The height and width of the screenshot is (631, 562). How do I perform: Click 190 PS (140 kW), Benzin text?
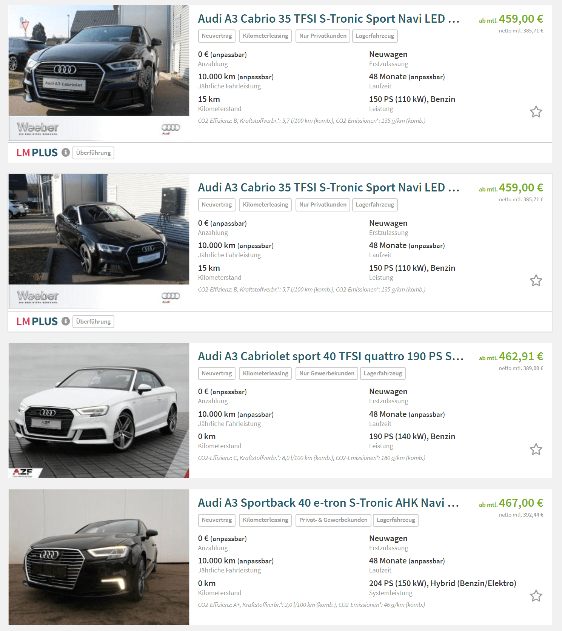tap(412, 437)
